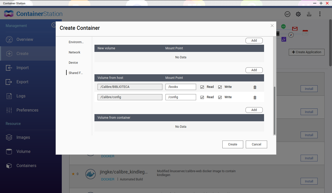Click the dialog's vertical scrollbar
The height and width of the screenshot is (193, 332).
tap(274, 111)
